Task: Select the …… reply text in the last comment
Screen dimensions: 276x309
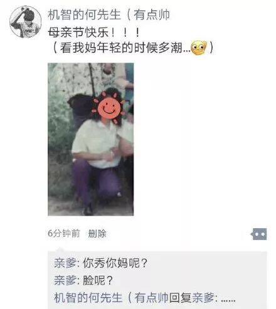Action: (x=228, y=300)
